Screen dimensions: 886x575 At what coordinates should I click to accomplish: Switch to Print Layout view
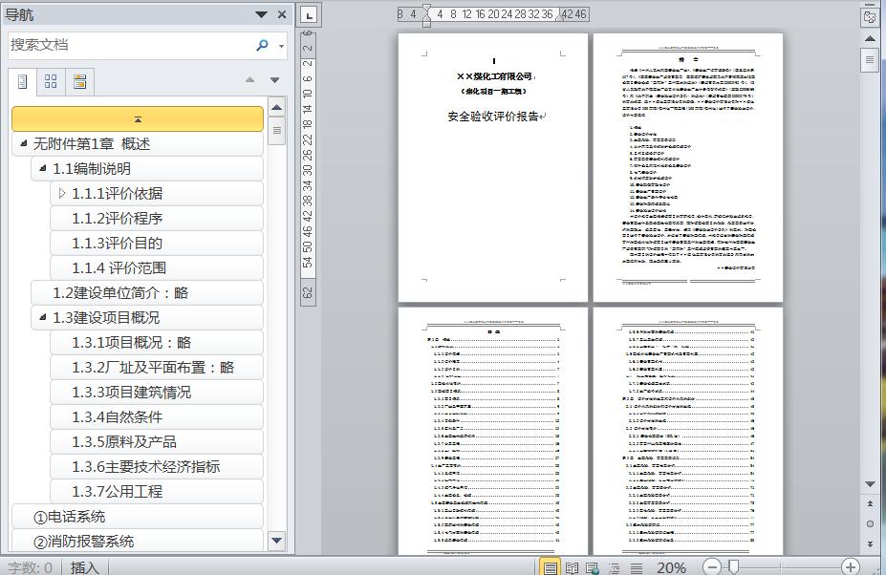(x=550, y=567)
